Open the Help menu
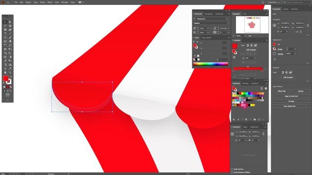 coord(73,2)
